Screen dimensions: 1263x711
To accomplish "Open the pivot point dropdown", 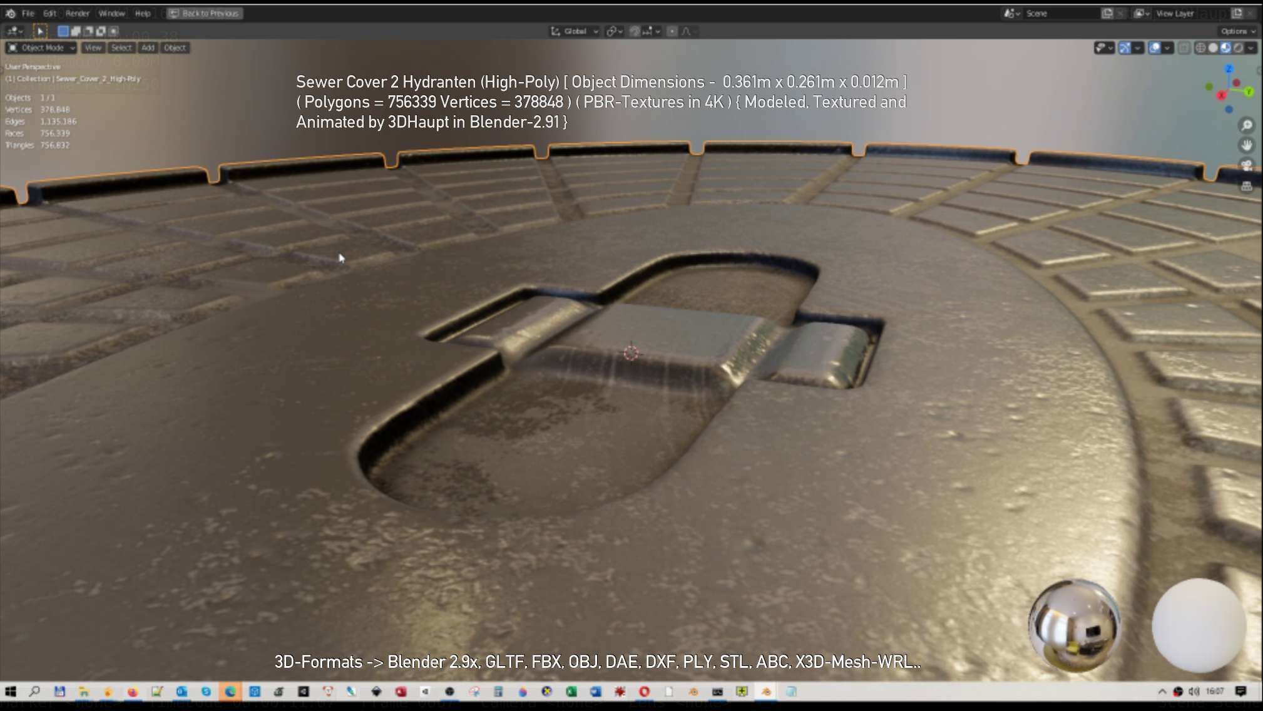I will click(615, 31).
